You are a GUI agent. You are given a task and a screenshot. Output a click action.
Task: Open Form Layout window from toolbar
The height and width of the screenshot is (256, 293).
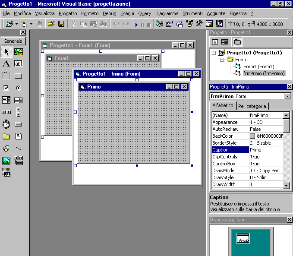click(180, 24)
